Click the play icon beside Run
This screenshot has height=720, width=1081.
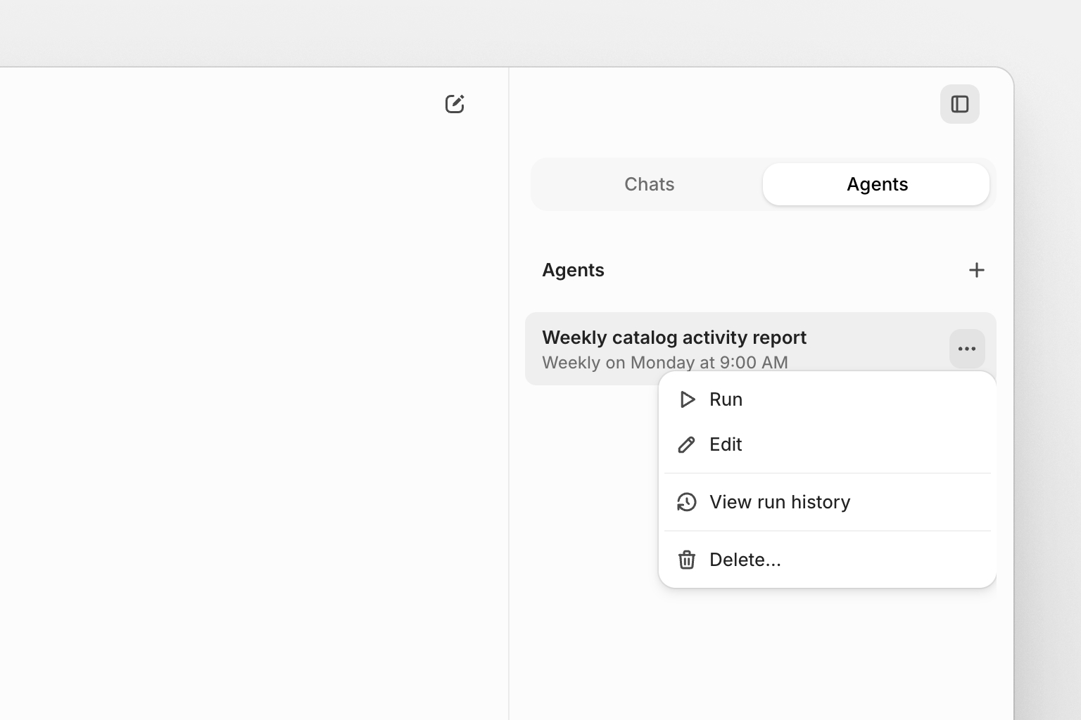click(687, 399)
